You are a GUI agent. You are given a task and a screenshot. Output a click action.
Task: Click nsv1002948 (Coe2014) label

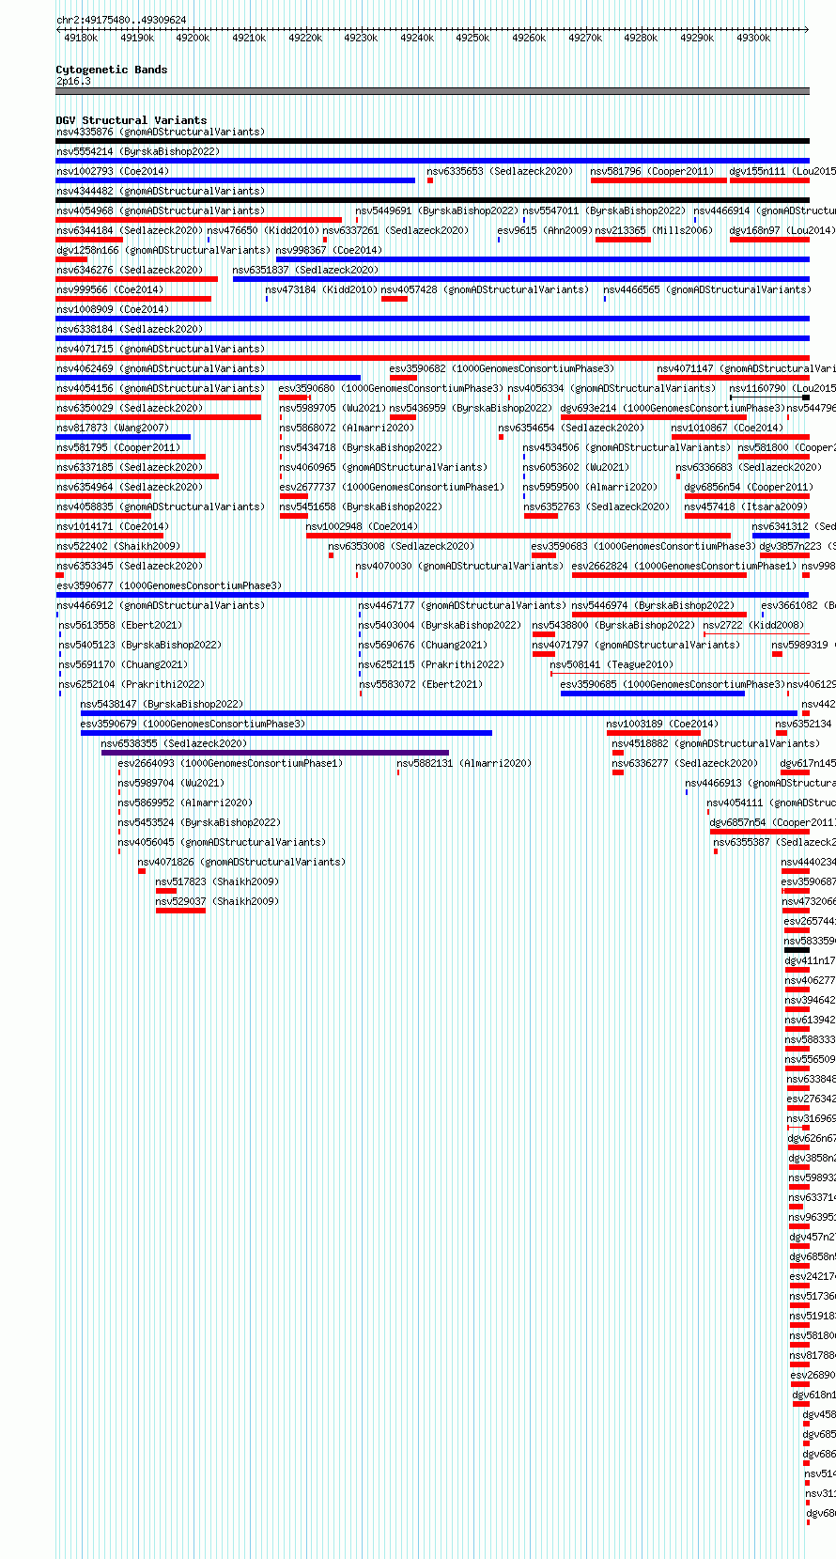click(x=363, y=526)
